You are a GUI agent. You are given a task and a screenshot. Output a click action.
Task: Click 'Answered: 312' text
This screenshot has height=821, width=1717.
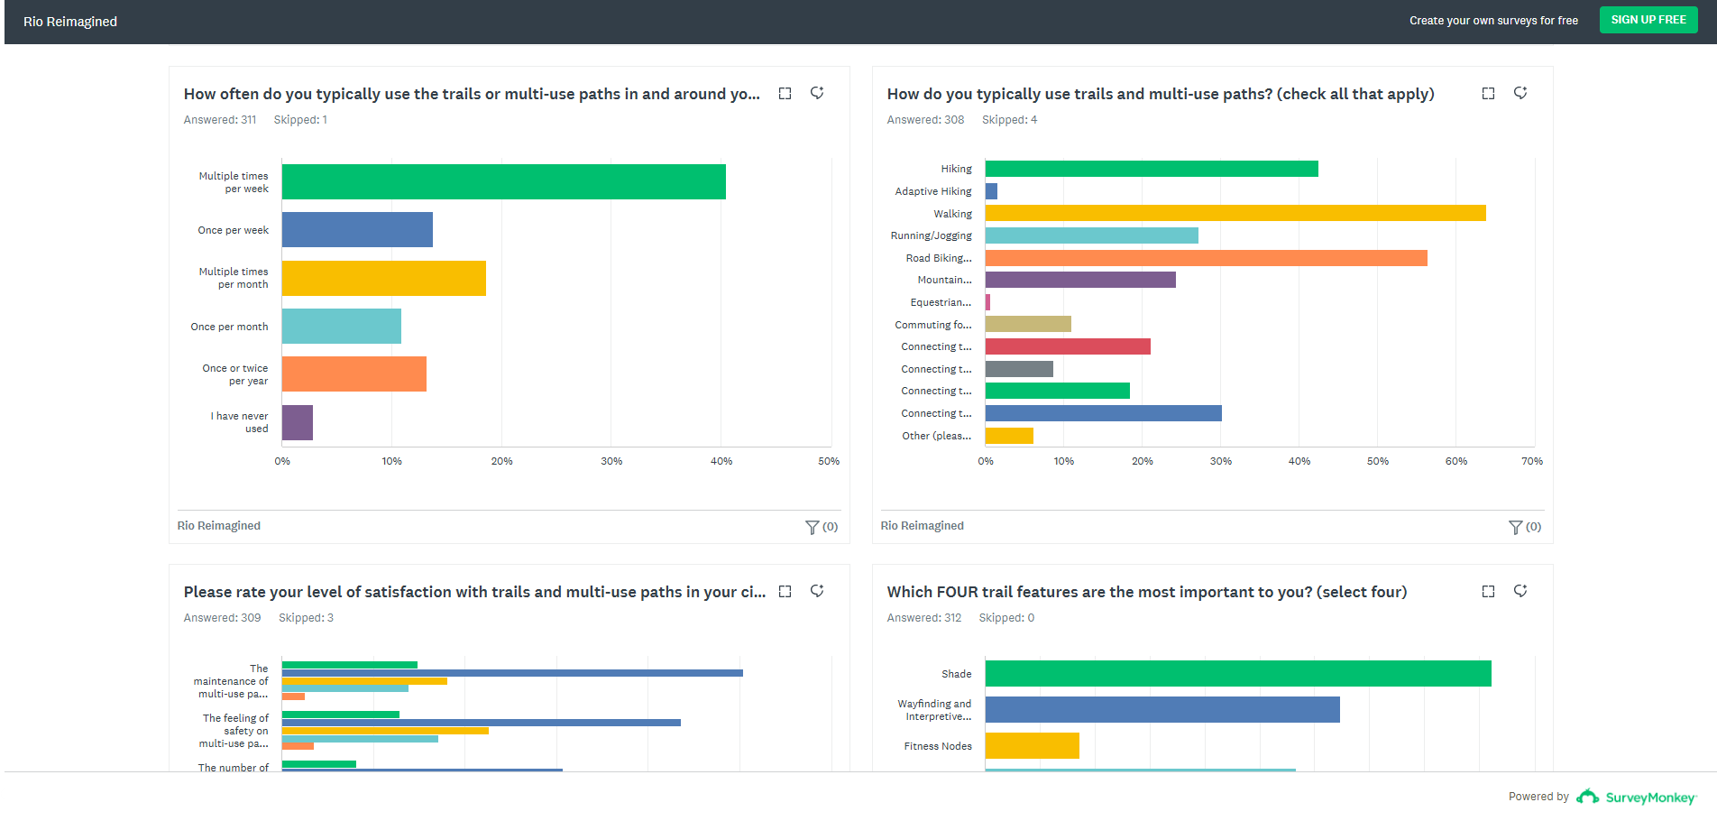click(x=924, y=618)
